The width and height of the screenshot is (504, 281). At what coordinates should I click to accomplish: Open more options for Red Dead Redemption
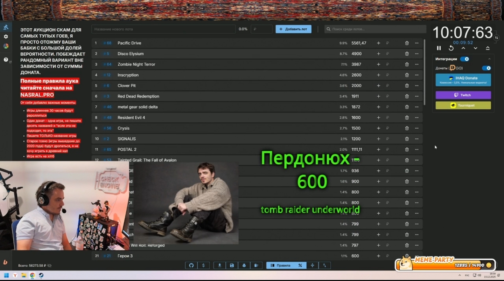coord(416,96)
